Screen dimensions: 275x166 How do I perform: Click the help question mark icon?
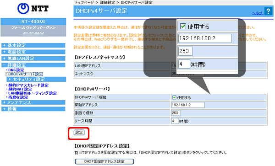point(268,11)
